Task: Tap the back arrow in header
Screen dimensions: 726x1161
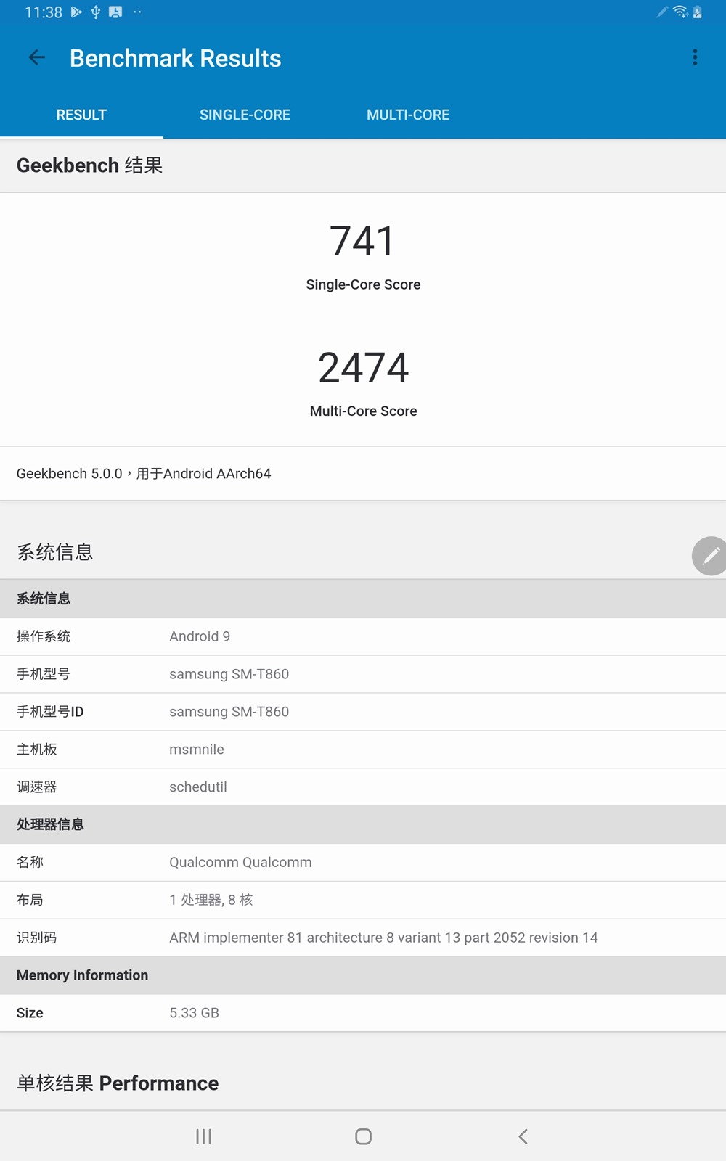Action: (x=36, y=58)
